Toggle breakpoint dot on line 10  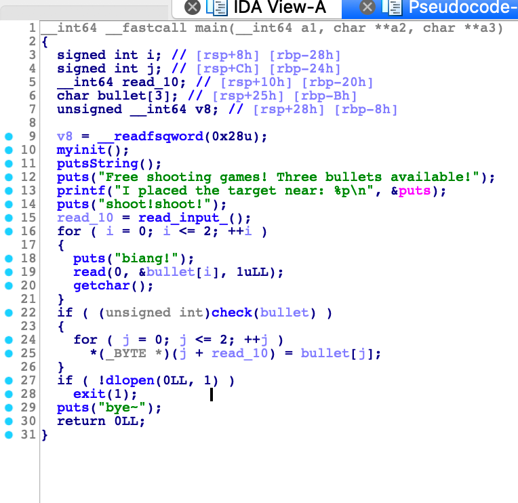(9, 150)
